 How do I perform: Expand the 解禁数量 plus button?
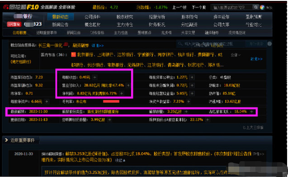click(x=186, y=112)
